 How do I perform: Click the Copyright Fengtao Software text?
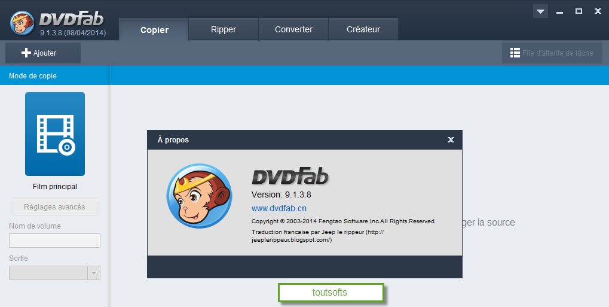(x=342, y=221)
